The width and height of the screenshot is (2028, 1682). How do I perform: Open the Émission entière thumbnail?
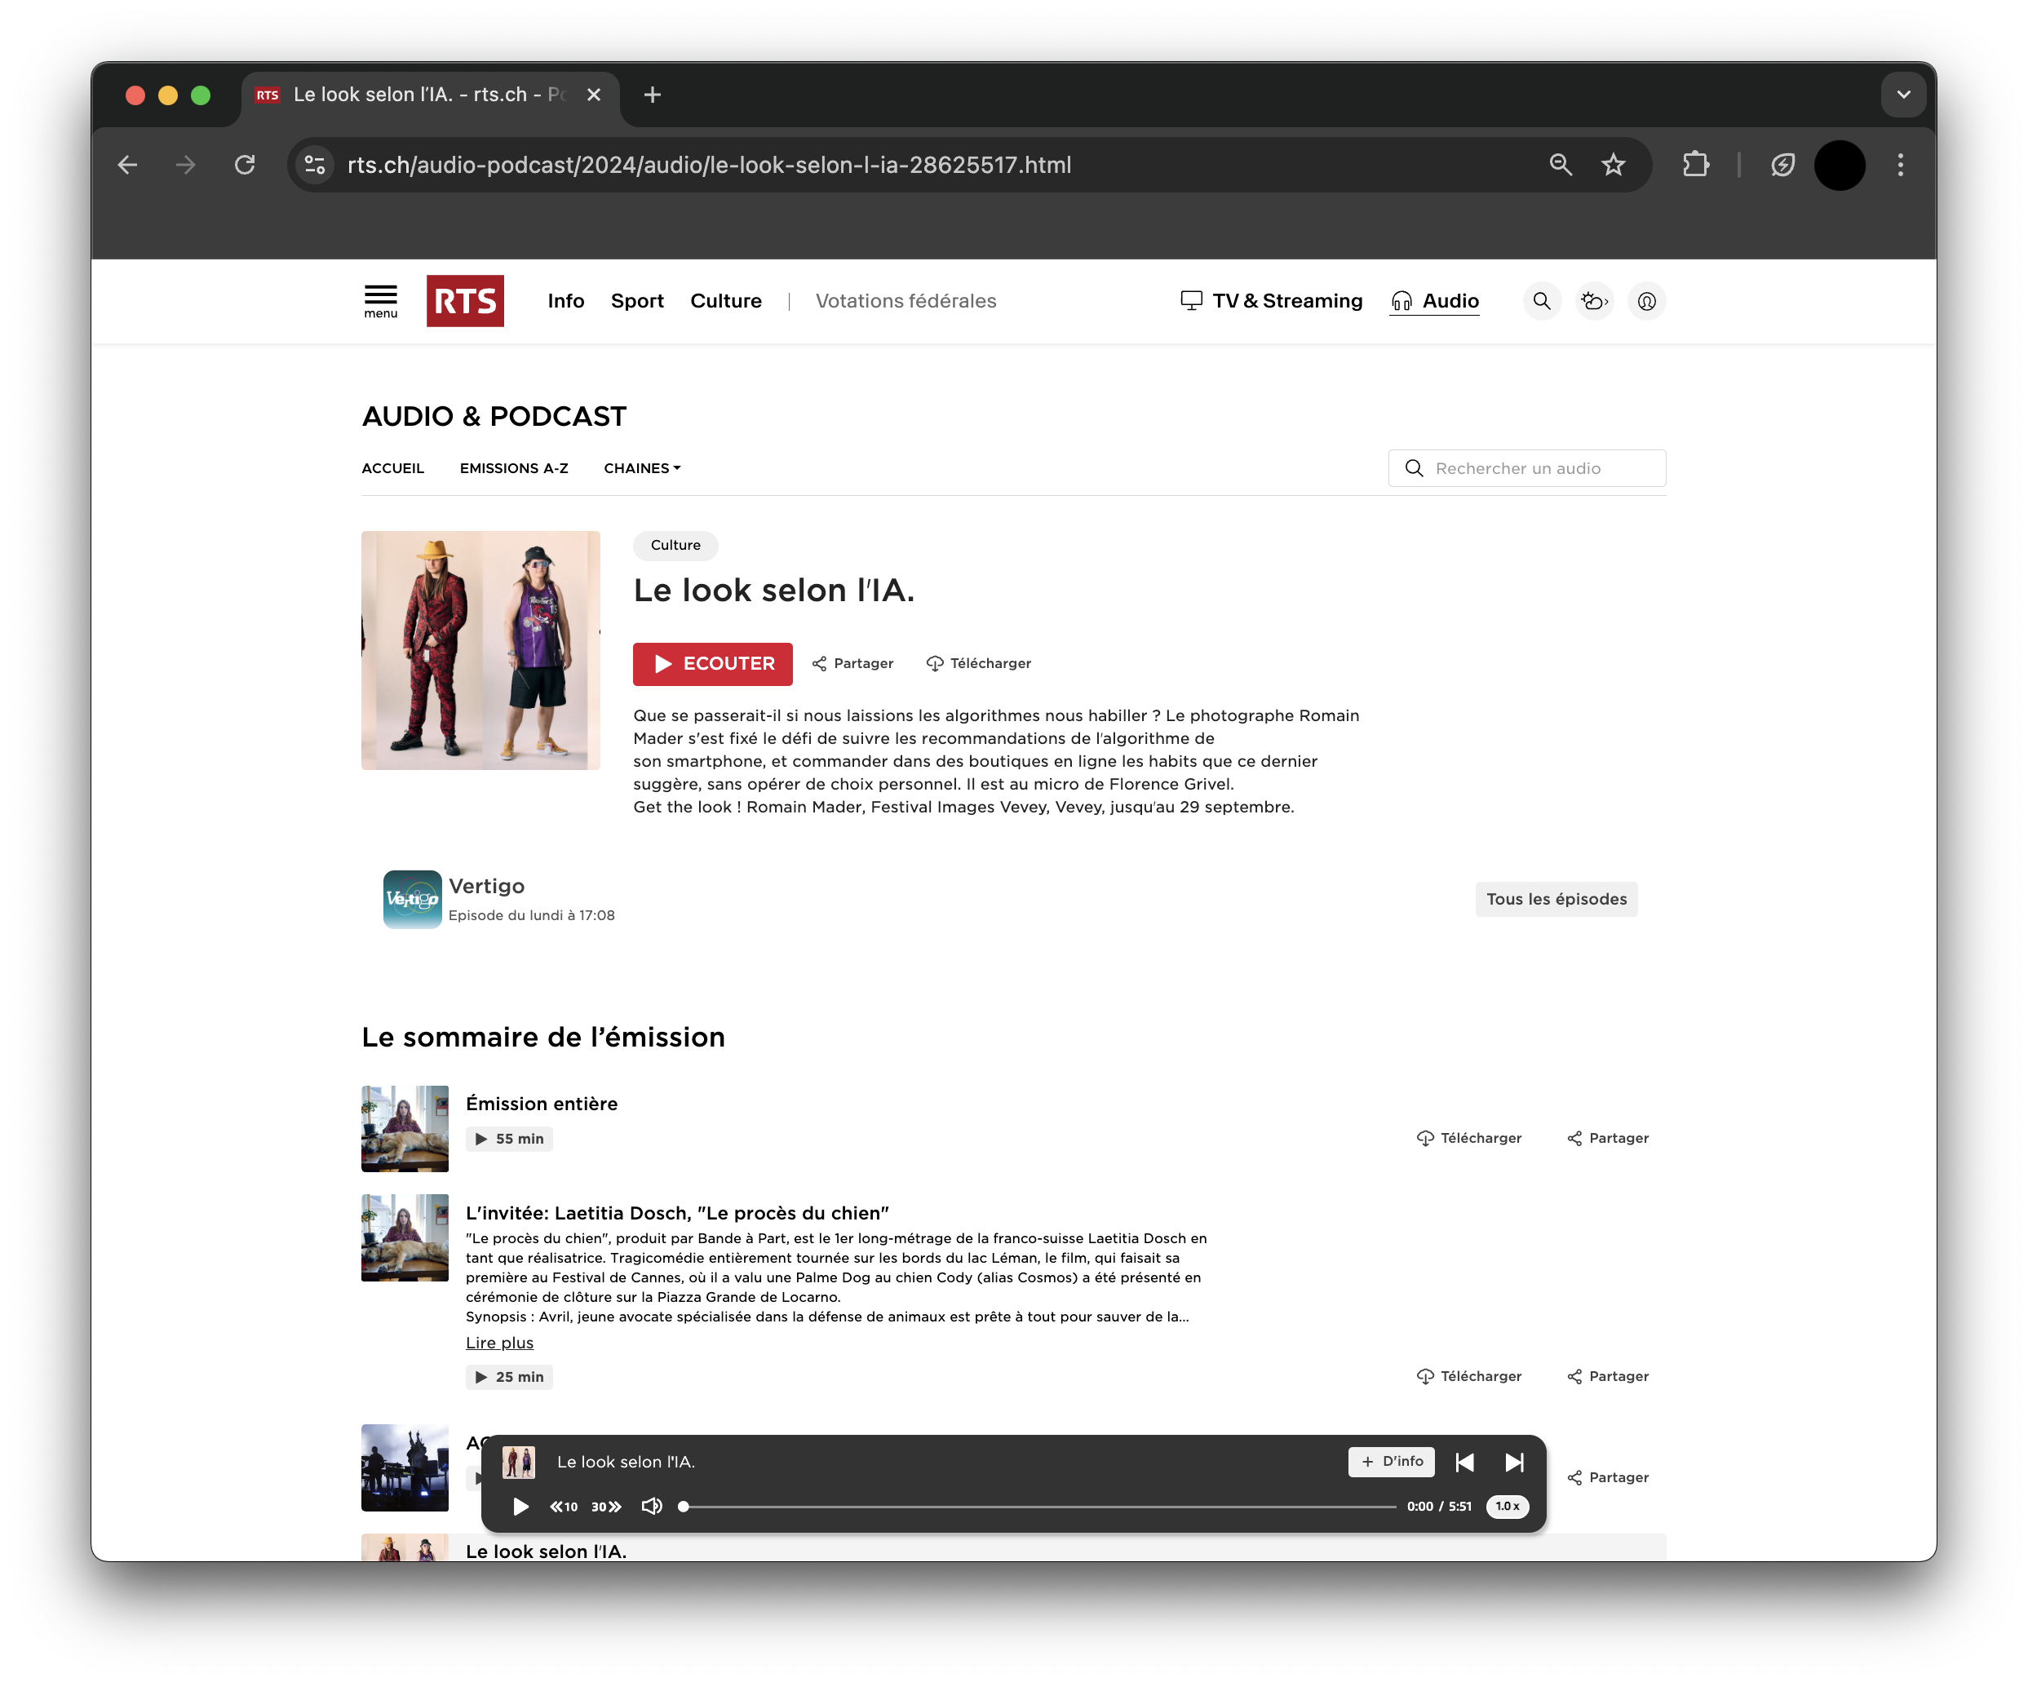pyautogui.click(x=405, y=1129)
